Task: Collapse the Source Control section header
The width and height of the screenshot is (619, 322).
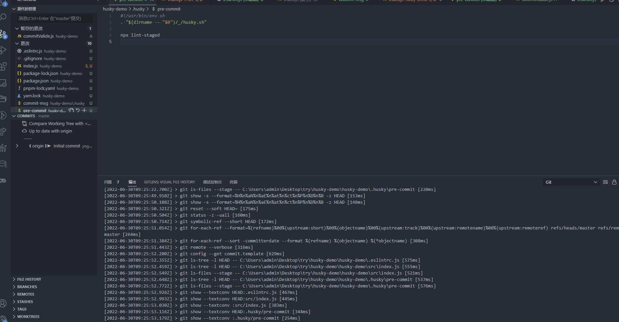Action: tap(54, 9)
